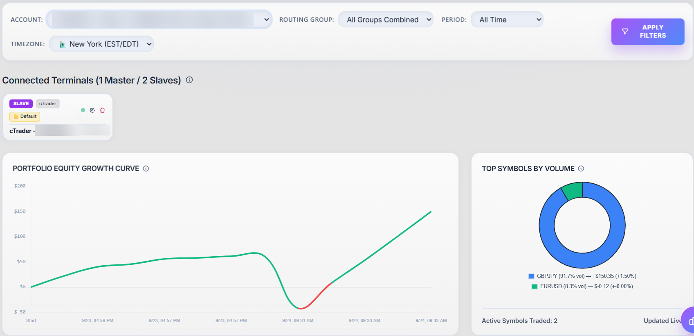Show info for Portfolio Equity Growth Curve
Viewport: 694px width, 336px height.
(x=146, y=169)
